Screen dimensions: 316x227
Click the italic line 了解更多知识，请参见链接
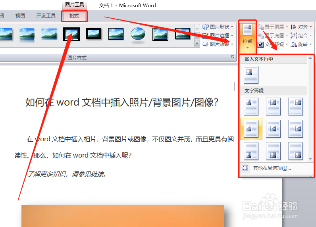(67, 174)
